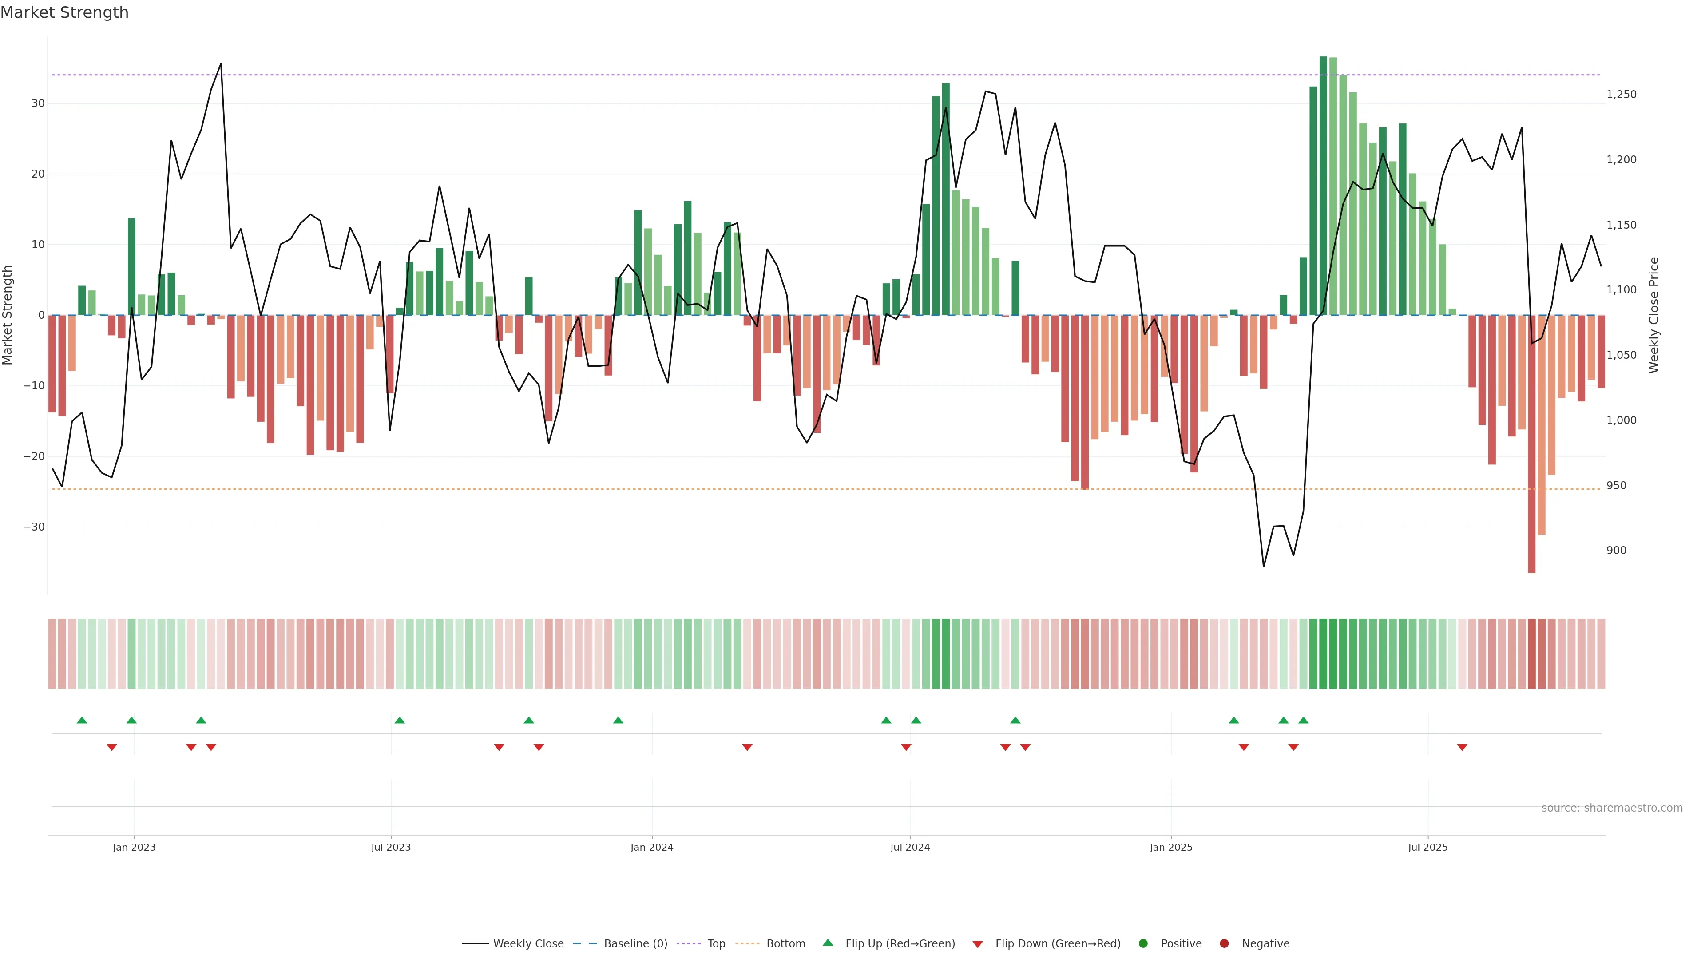Click the Weekly Close Price axis title

point(1654,315)
